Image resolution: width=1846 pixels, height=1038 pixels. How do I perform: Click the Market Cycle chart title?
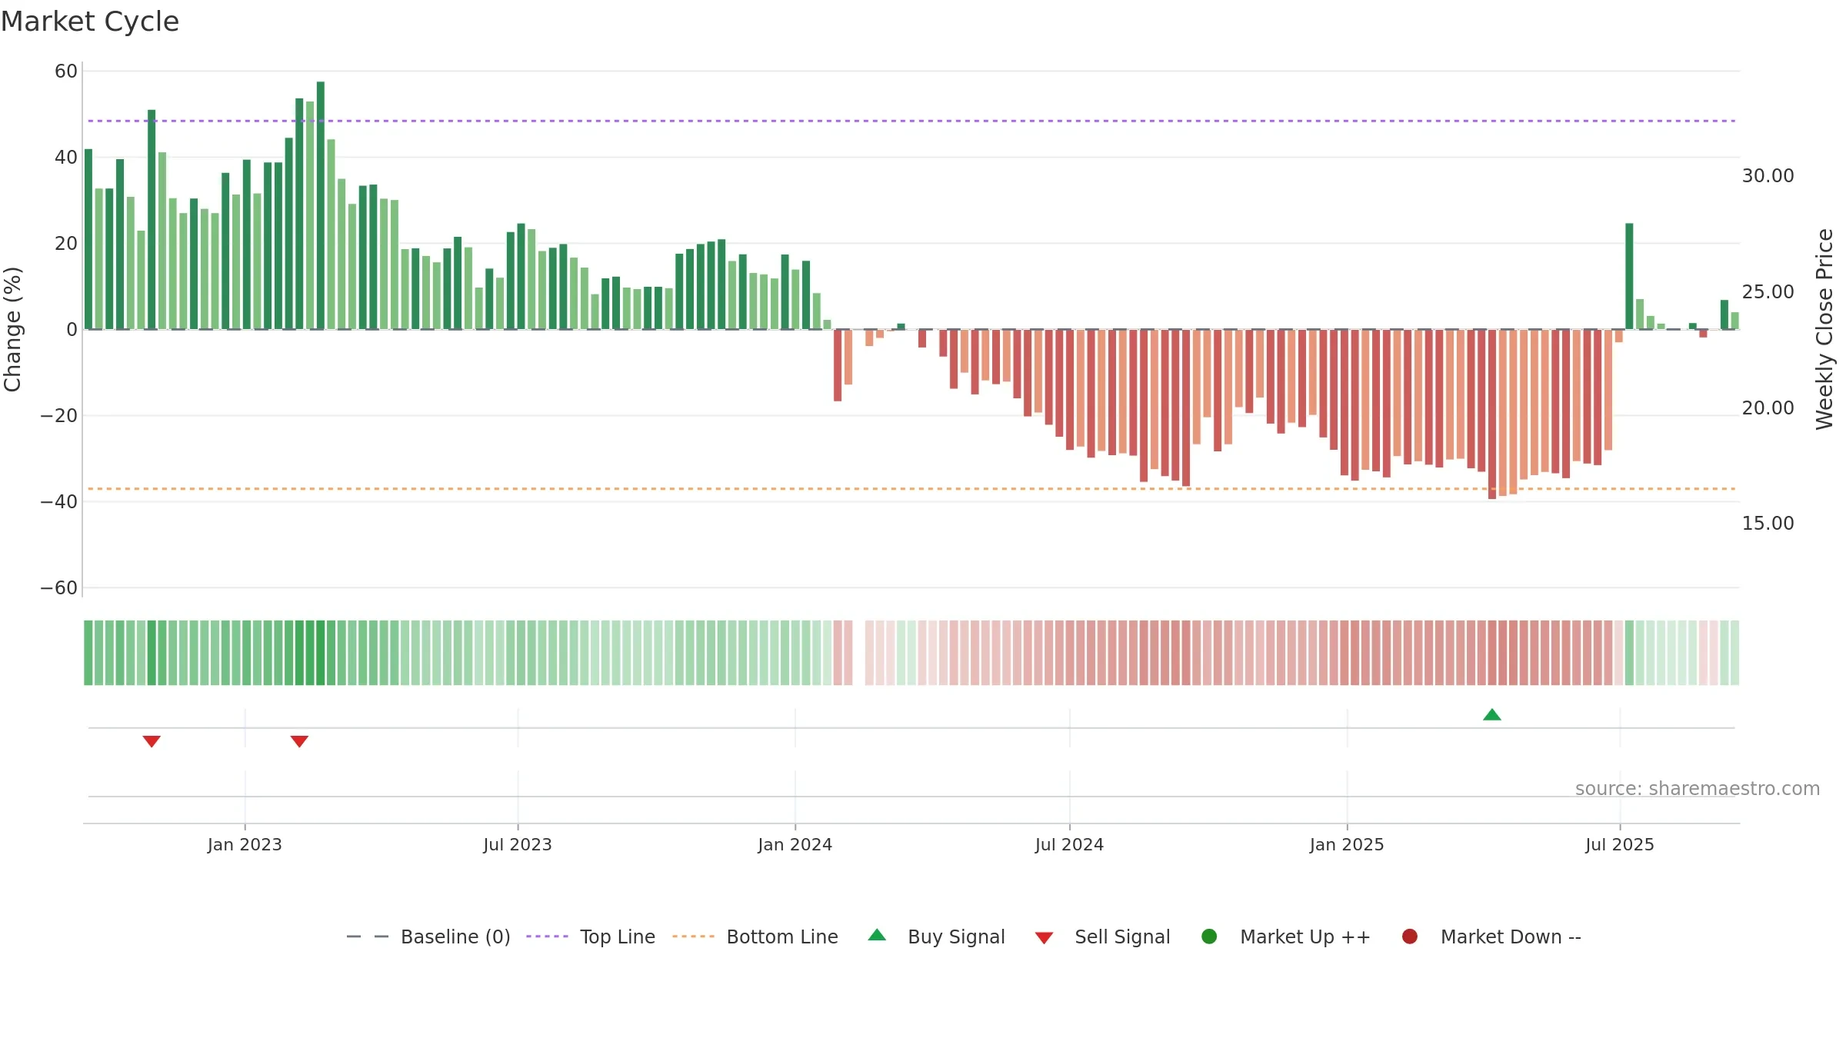click(x=90, y=22)
